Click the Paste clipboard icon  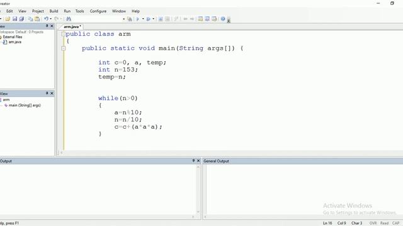(37, 19)
